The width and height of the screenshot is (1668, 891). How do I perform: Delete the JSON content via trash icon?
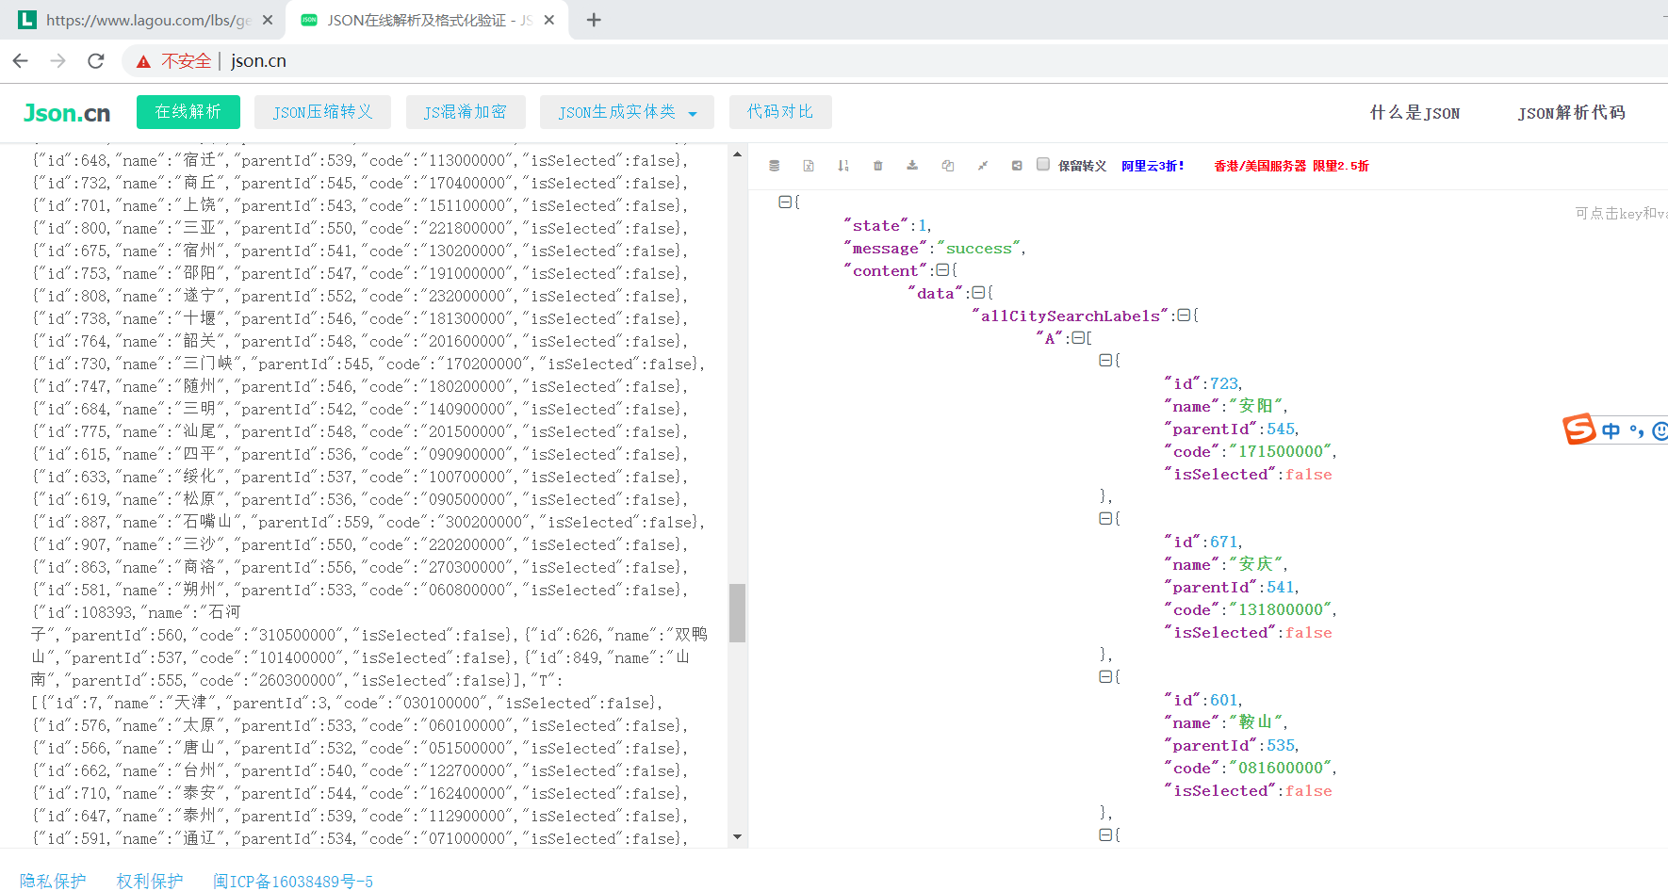coord(877,165)
